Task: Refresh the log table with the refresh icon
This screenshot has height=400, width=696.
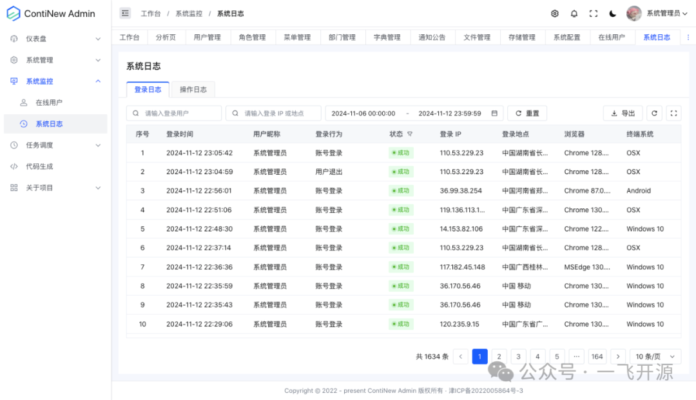Action: (654, 113)
